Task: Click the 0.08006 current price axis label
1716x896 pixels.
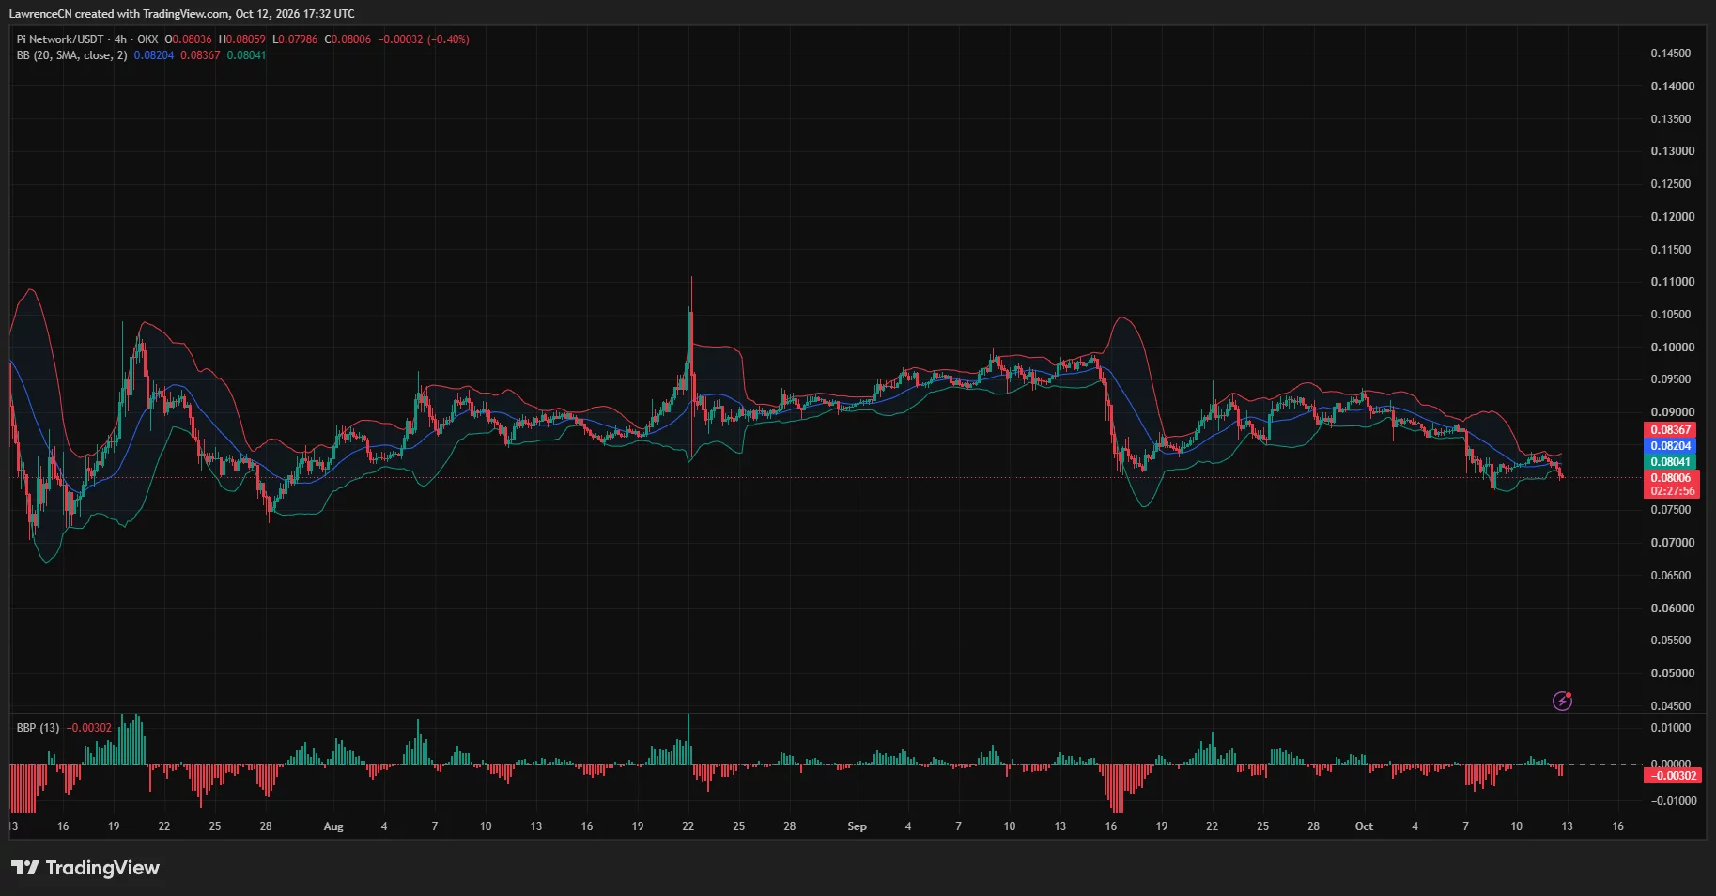Action: click(x=1671, y=478)
